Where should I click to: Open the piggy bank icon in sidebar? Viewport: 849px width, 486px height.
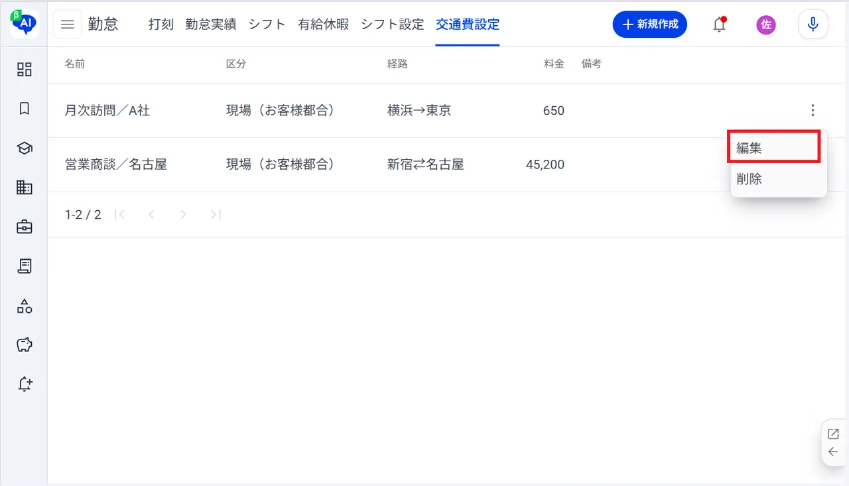(25, 345)
